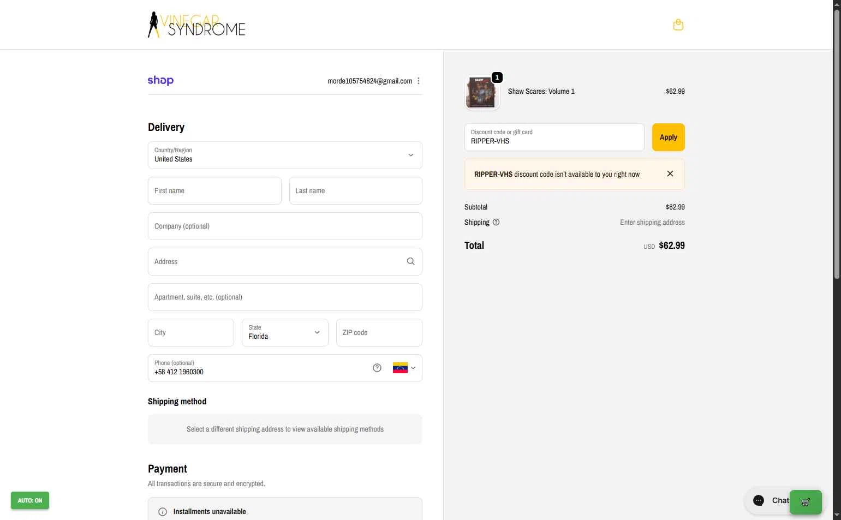Open Venezuela flag country code selector
This screenshot has height=520, width=841.
click(404, 368)
